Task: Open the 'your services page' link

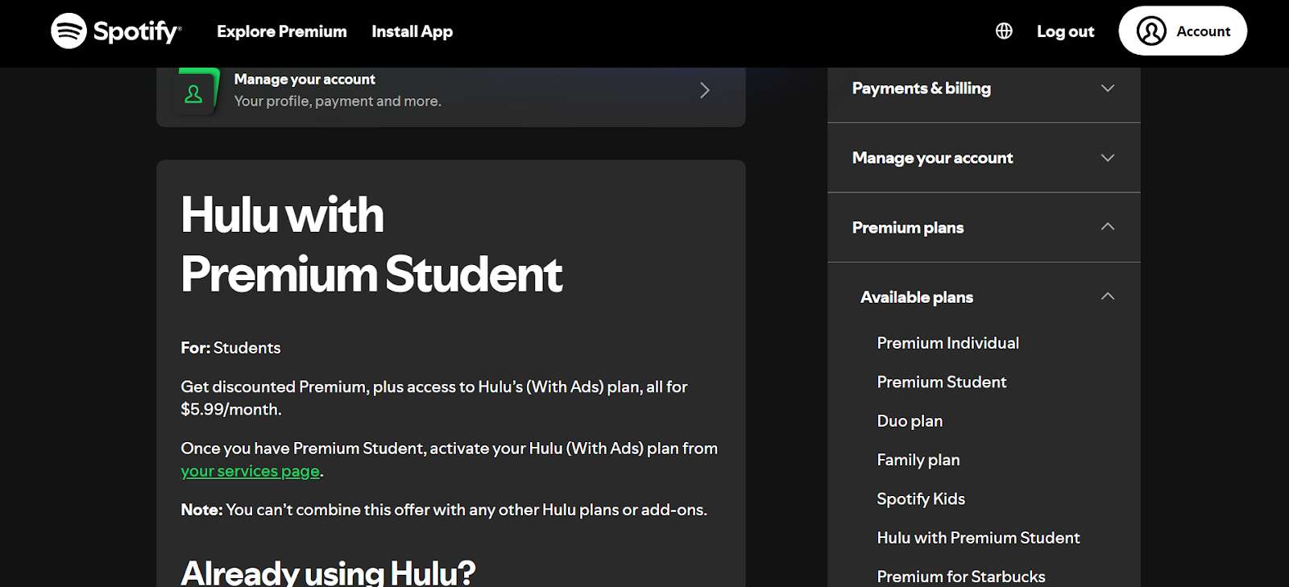Action: coord(250,471)
